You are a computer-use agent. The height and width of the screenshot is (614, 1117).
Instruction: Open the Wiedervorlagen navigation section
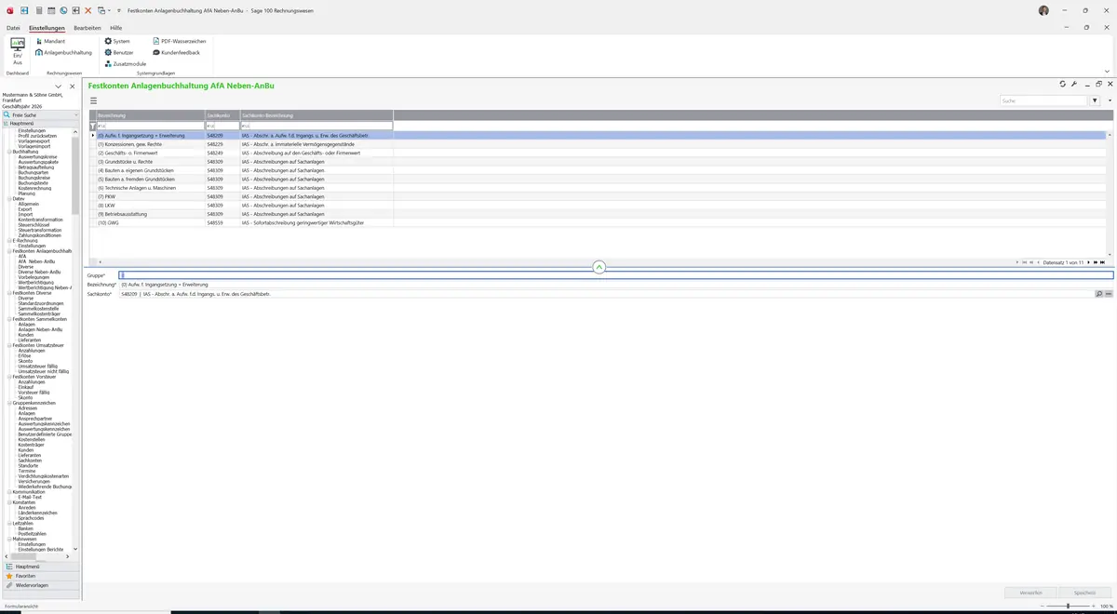[x=39, y=585]
